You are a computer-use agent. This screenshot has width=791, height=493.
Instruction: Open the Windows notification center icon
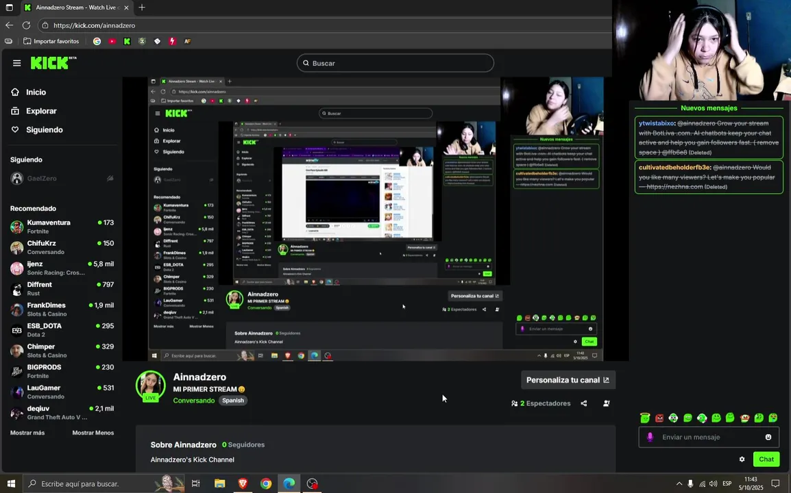(775, 483)
